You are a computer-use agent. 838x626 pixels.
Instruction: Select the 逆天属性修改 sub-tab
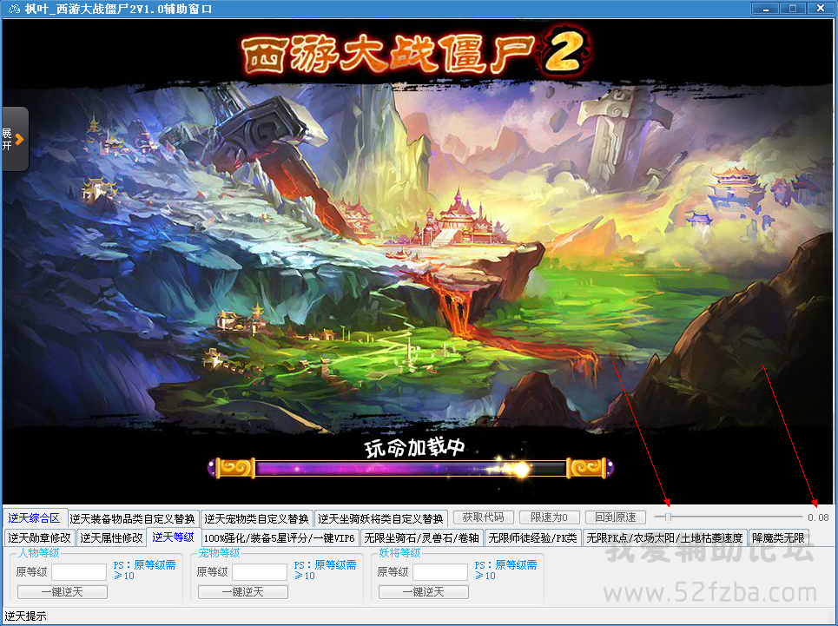[x=111, y=537]
